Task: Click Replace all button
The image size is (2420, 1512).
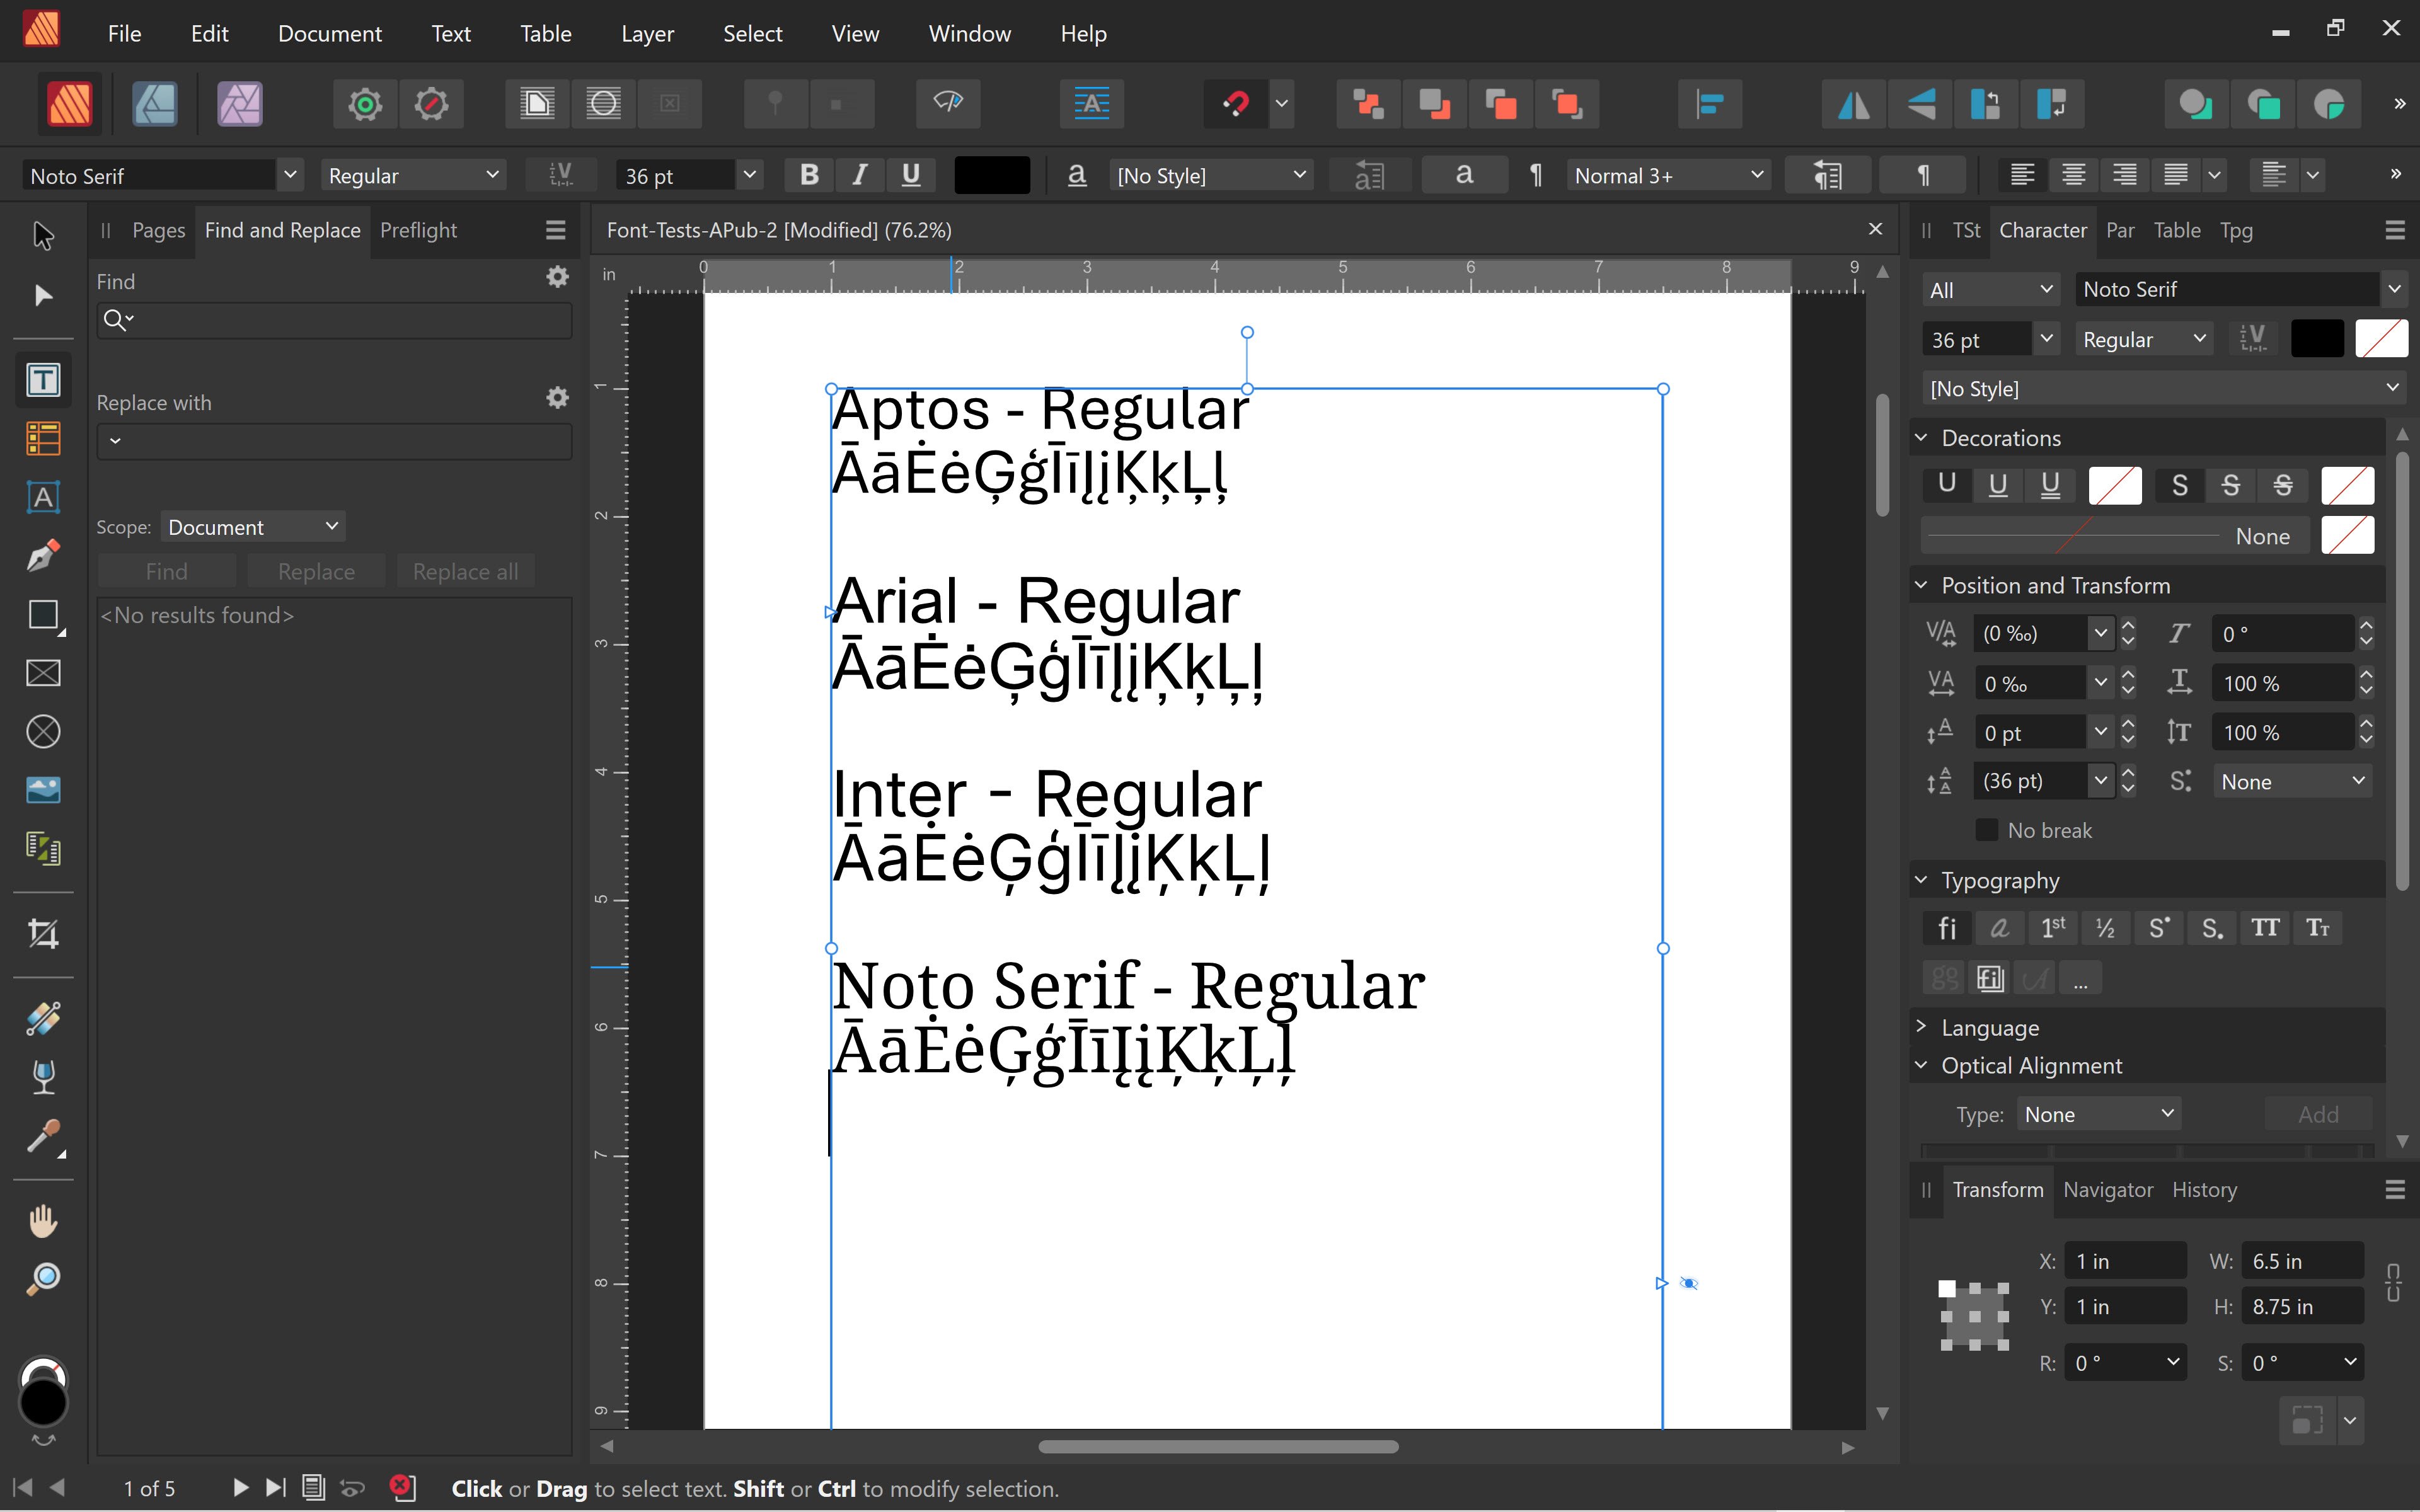Action: pos(465,572)
